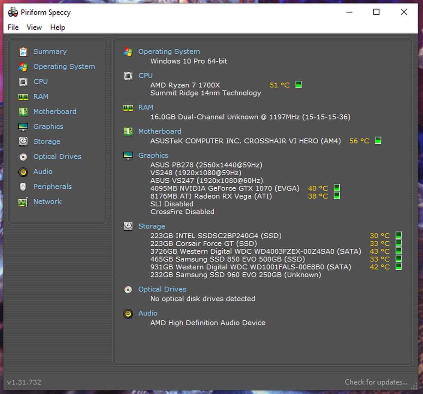This screenshot has width=423, height=394.
Task: Click the chip icon beside main CPU heading
Action: (x=128, y=76)
